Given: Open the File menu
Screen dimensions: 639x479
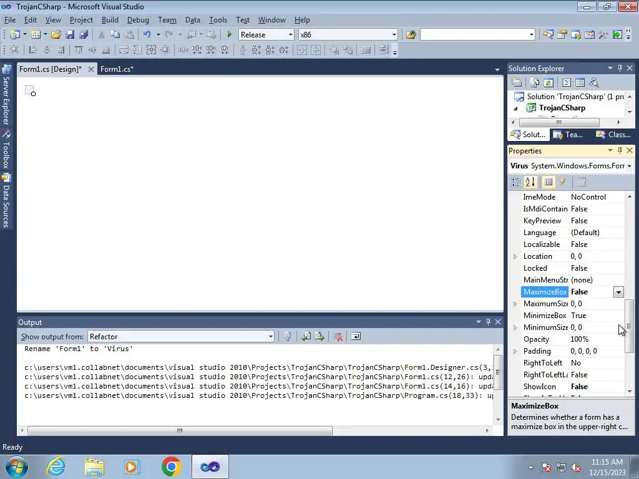Looking at the screenshot, I should pyautogui.click(x=10, y=20).
